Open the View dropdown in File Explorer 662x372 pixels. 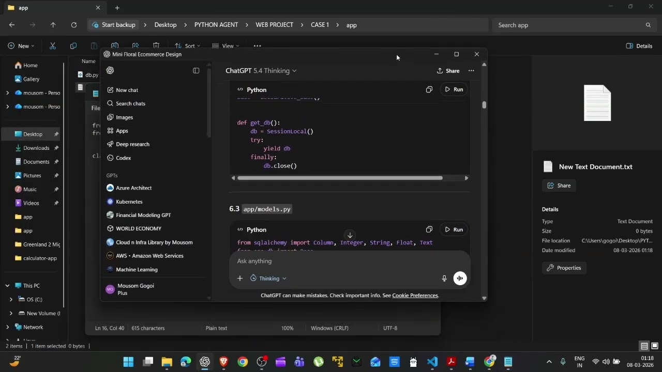pyautogui.click(x=226, y=46)
